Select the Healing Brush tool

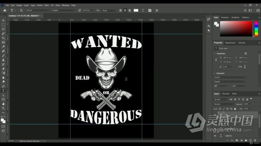click(x=3, y=51)
